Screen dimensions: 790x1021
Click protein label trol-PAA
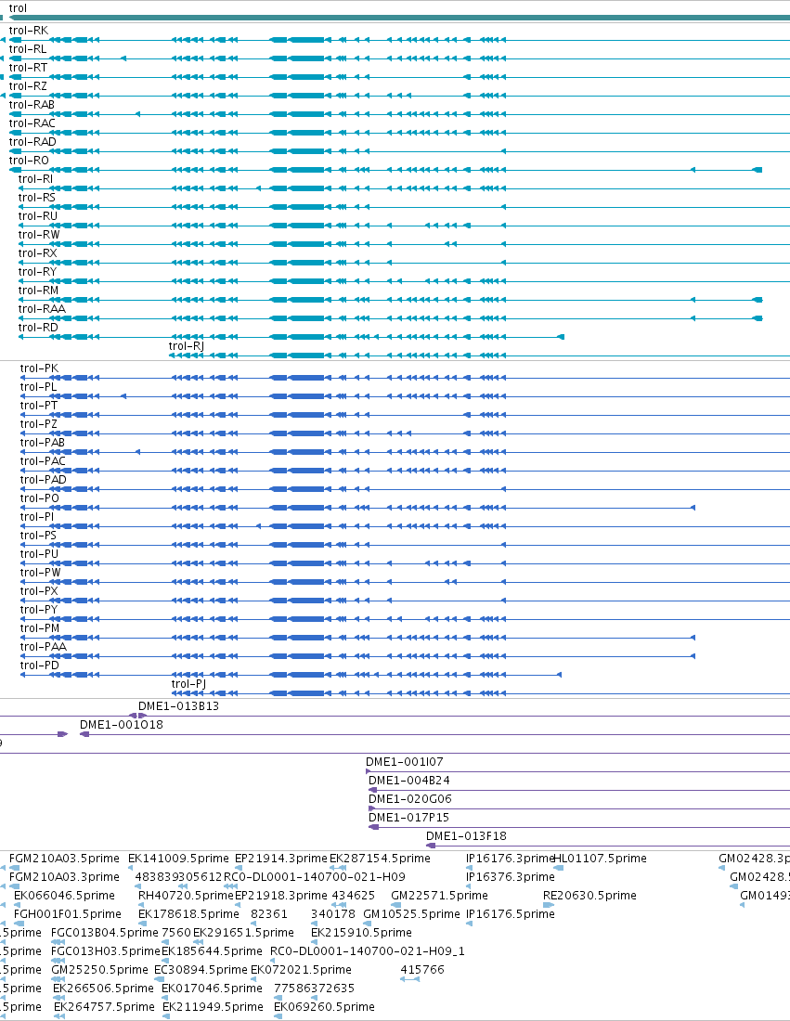pos(43,647)
